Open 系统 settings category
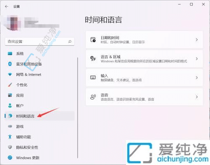210x165 pixels. point(39,53)
